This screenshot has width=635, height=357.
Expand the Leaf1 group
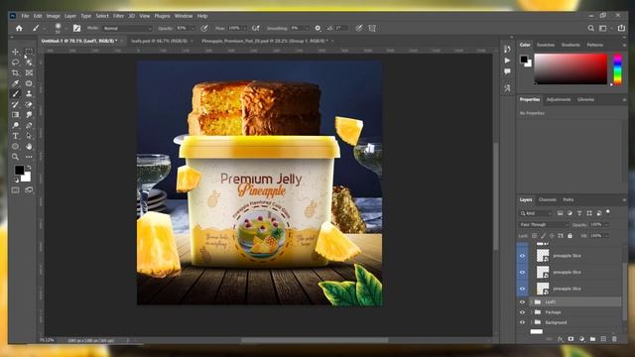click(x=532, y=301)
